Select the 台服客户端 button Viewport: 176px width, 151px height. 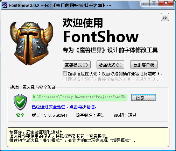pos(144,65)
